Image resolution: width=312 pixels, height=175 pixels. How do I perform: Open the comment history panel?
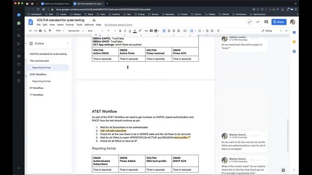(266, 22)
